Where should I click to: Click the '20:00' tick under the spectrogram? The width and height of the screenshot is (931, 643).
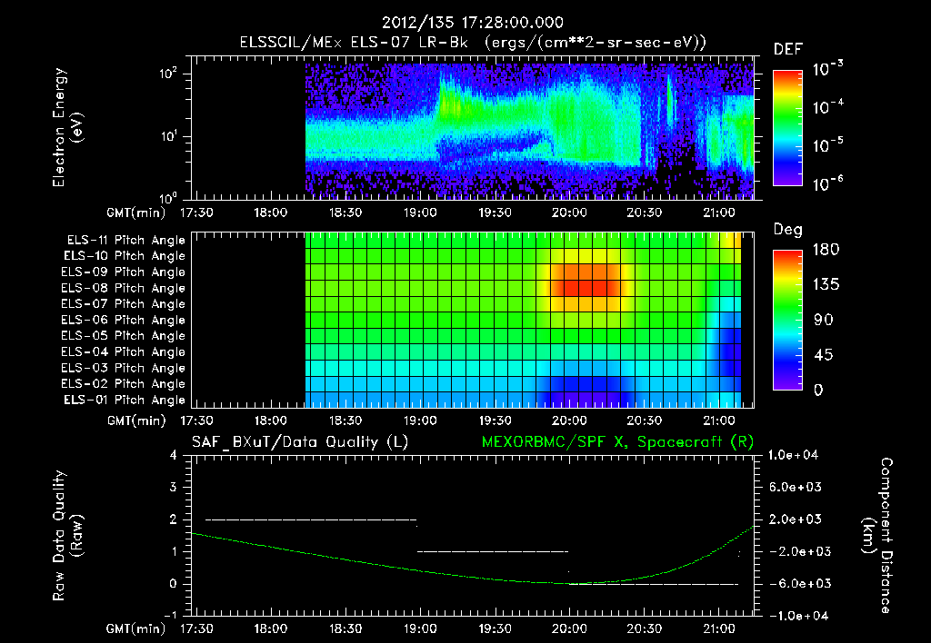tap(569, 213)
